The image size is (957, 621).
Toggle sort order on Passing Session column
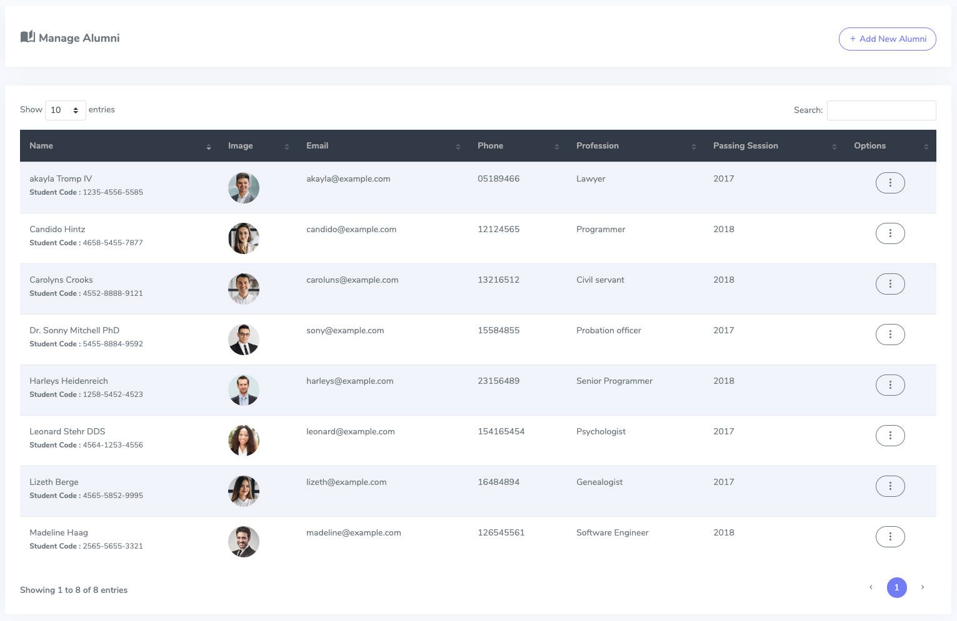834,147
